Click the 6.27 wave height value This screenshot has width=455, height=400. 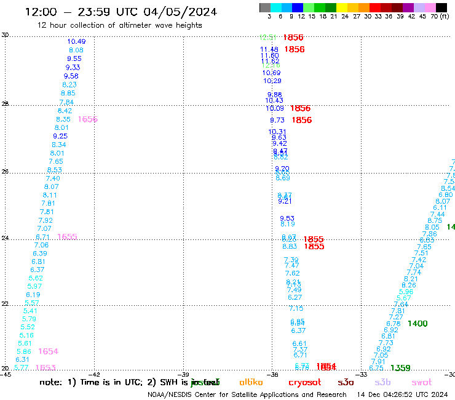pos(295,297)
